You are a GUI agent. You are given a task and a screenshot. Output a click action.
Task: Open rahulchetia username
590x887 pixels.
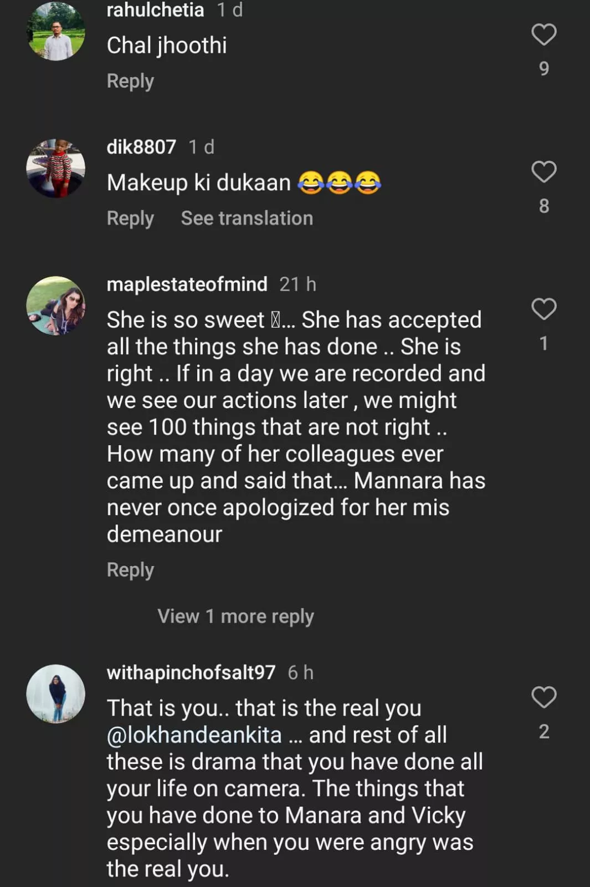[x=155, y=10]
